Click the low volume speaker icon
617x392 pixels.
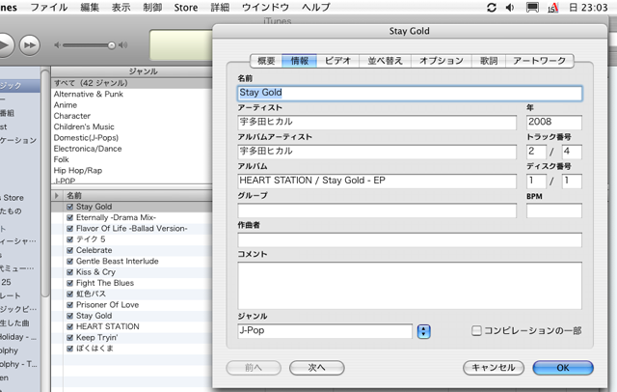58,45
